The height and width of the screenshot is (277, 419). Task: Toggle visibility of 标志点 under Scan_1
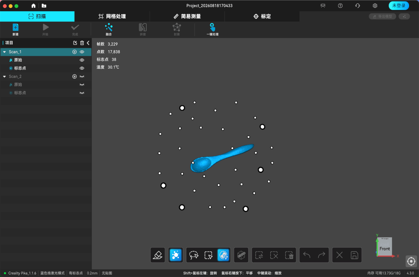[82, 68]
